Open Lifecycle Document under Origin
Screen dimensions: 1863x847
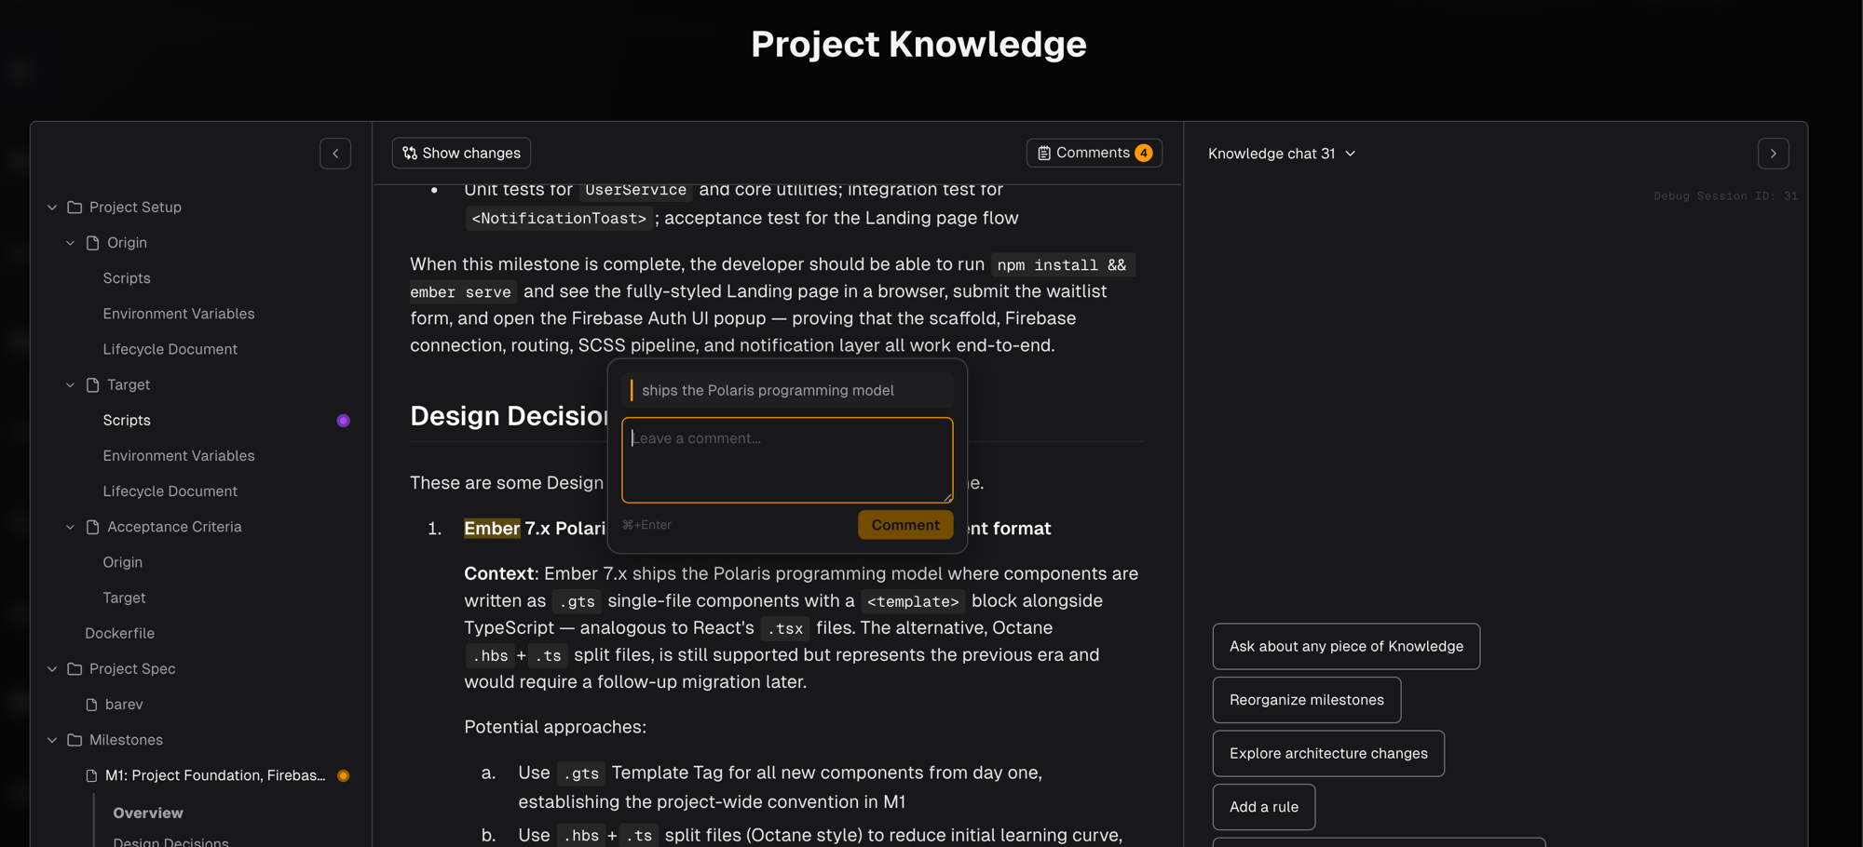[x=170, y=349]
